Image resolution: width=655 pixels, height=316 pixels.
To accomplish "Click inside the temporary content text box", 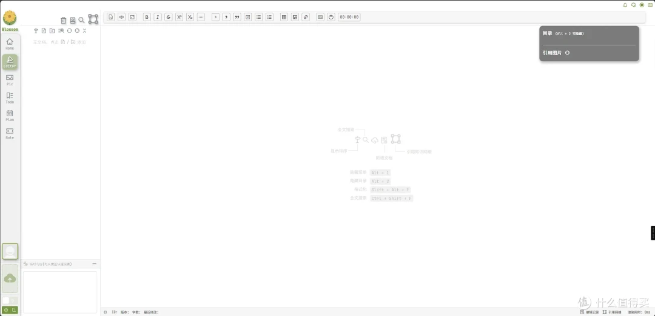I will click(60, 292).
